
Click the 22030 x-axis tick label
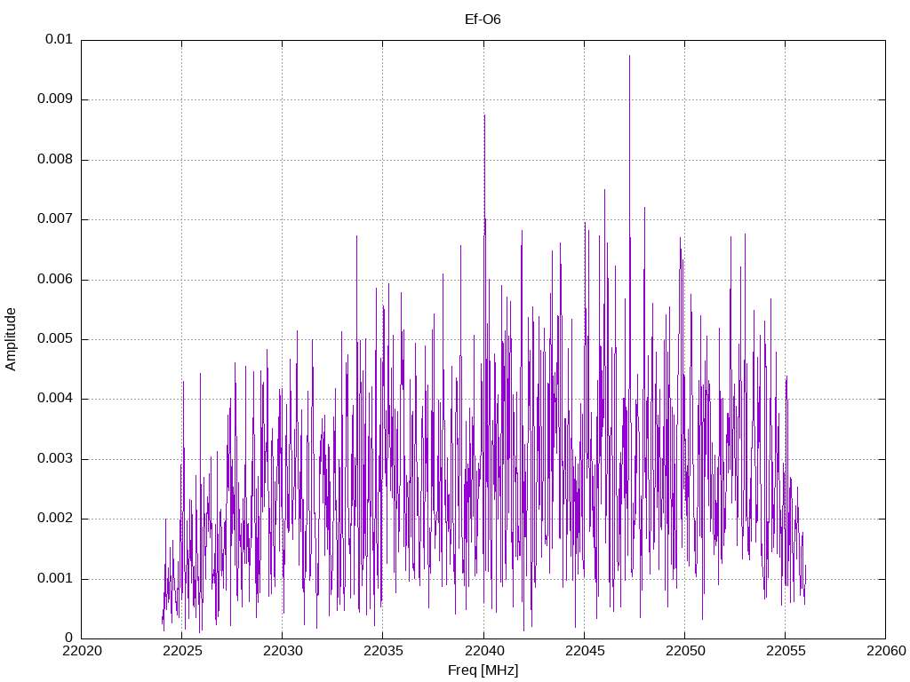coord(283,651)
